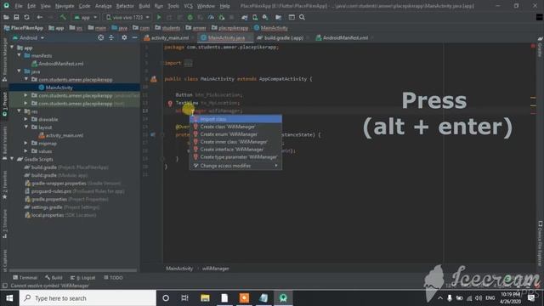Collapse the layout folder arrow
544x306 pixels.
[x=26, y=127]
